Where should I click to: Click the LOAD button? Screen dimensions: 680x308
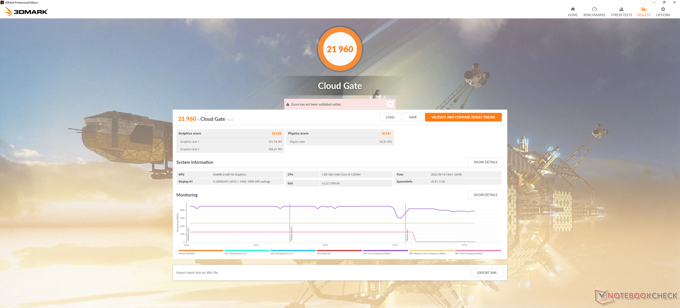tap(390, 117)
